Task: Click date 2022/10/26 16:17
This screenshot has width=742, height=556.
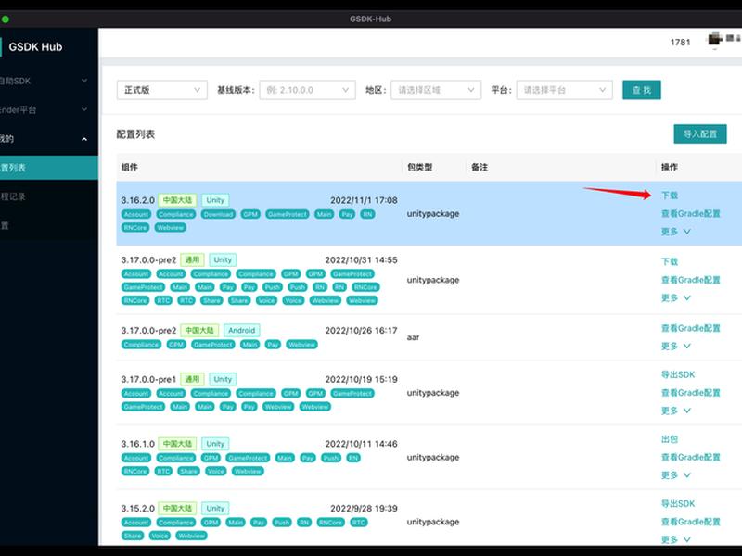Action: [x=361, y=331]
